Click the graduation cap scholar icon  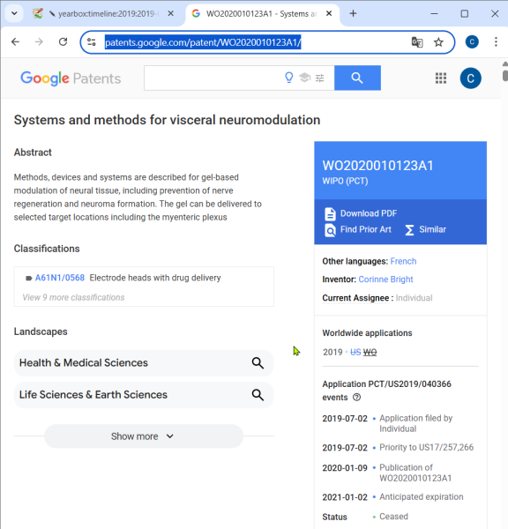click(305, 78)
